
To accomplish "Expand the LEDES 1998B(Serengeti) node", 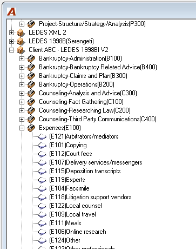I will (11, 41).
